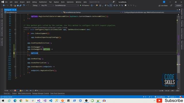Open the IIS Express dropdown arrow
Viewport: 184px width, 103px height.
pos(90,5)
